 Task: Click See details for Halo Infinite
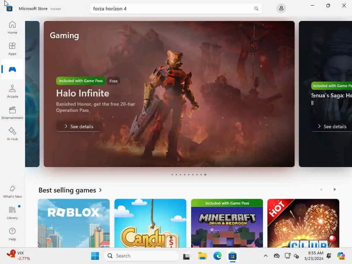click(78, 126)
